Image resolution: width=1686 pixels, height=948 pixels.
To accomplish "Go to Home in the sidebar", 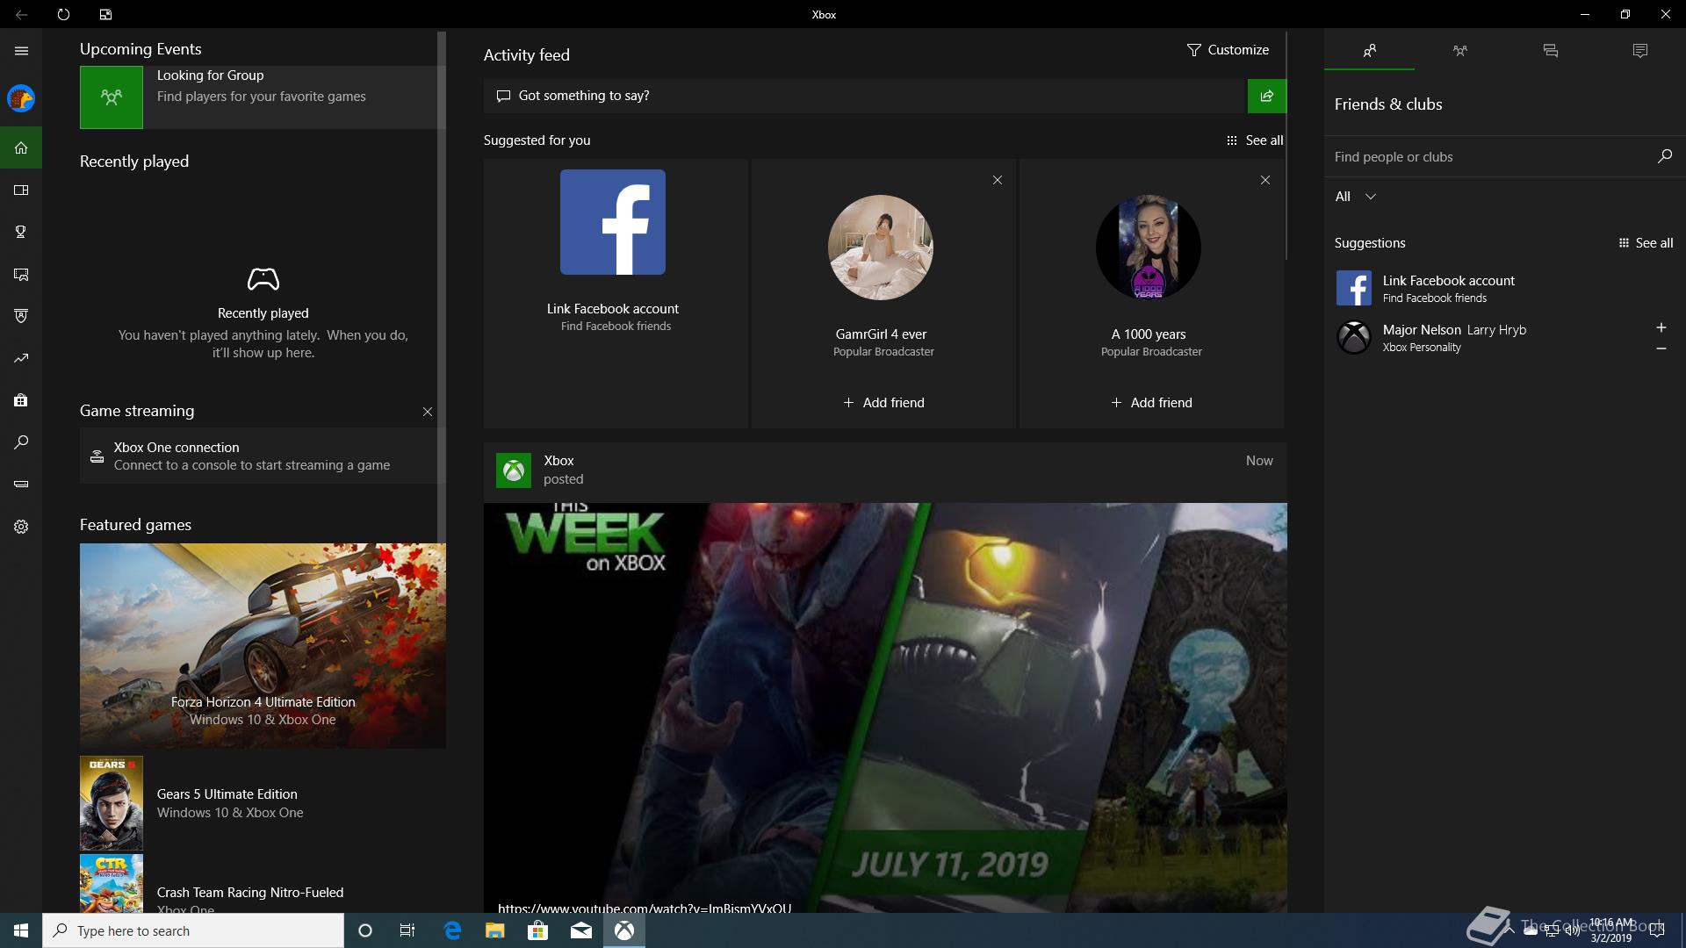I will 21,147.
